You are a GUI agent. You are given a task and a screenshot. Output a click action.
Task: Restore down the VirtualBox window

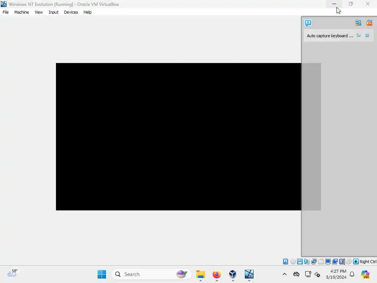[x=351, y=4]
